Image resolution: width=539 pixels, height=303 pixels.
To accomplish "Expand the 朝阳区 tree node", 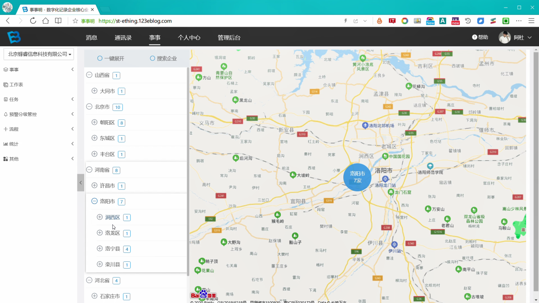I will pos(94,122).
